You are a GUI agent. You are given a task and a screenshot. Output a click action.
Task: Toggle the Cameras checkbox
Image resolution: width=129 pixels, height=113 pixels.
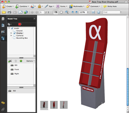(14, 36)
